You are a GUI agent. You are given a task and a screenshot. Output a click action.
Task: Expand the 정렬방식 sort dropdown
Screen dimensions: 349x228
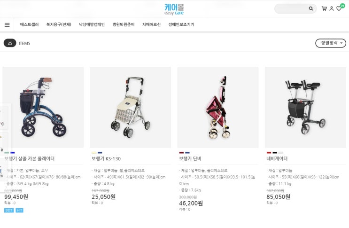coord(331,43)
